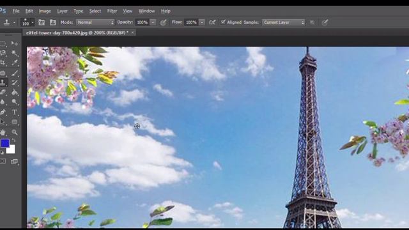Open the background white color swatch
The image size is (409, 230).
point(12,149)
